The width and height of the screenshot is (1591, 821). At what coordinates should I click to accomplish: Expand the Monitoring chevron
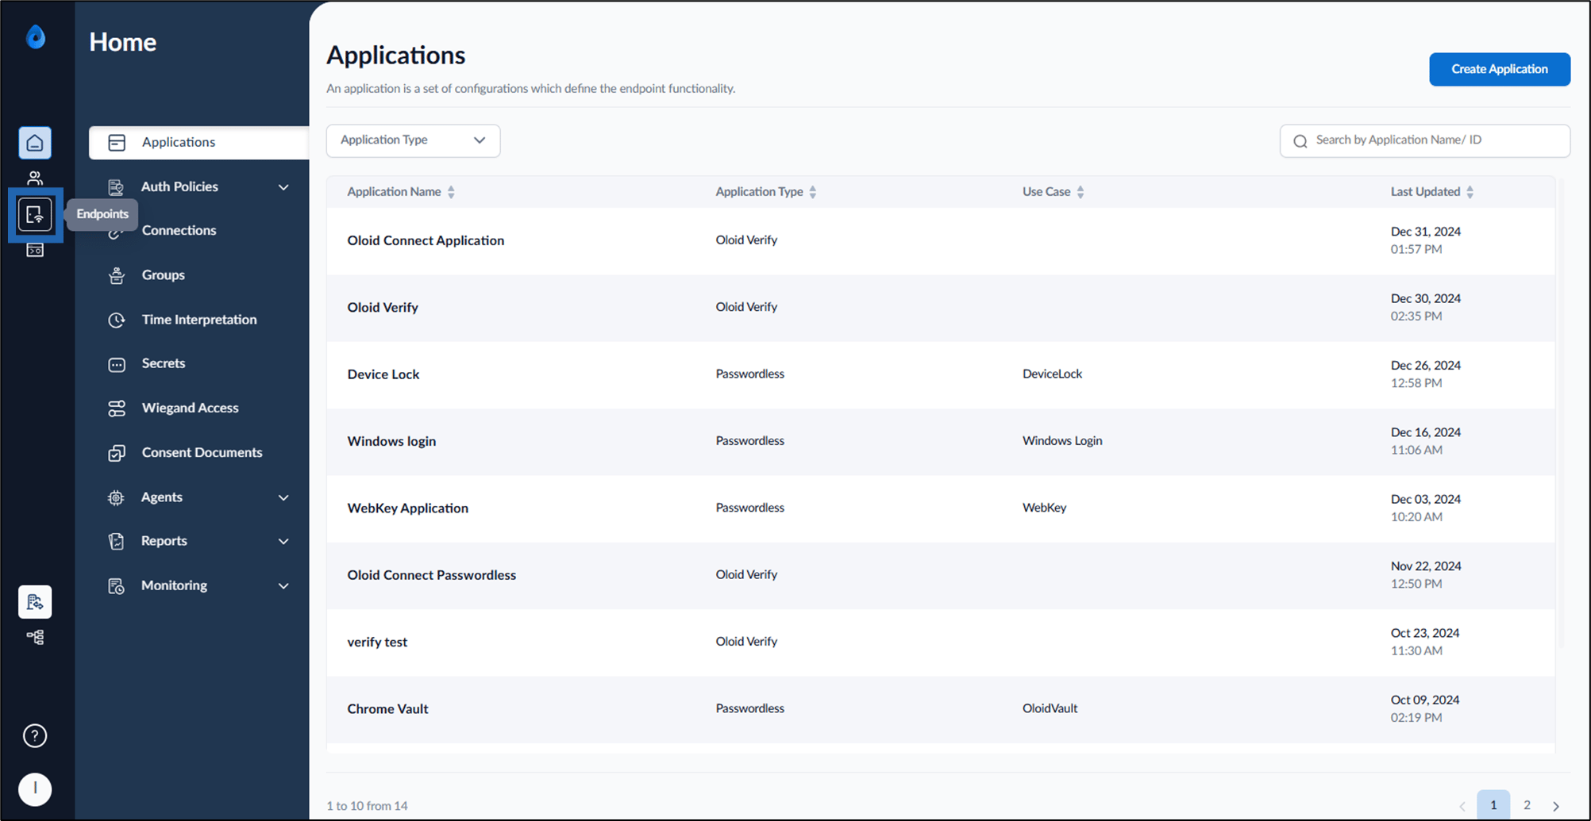click(x=283, y=586)
